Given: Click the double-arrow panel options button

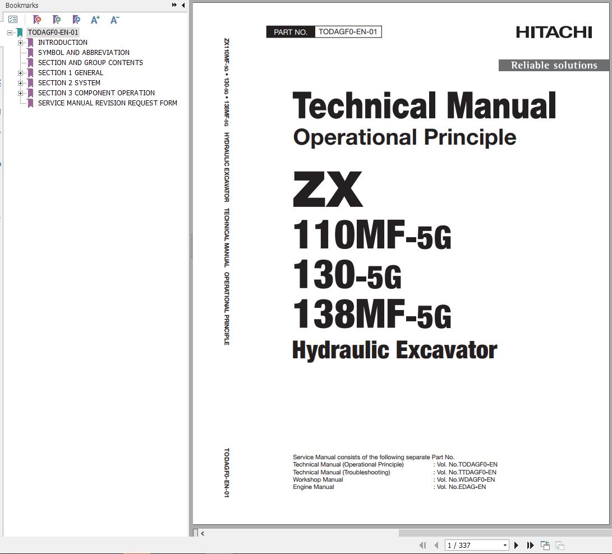Looking at the screenshot, I should click(x=174, y=5).
